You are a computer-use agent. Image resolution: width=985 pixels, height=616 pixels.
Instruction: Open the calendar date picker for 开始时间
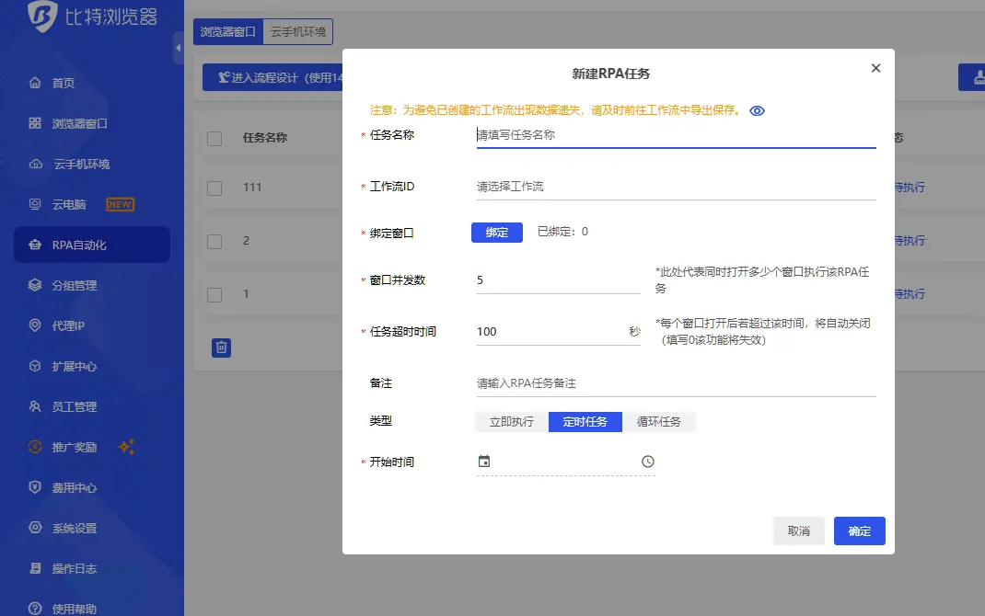(x=483, y=461)
